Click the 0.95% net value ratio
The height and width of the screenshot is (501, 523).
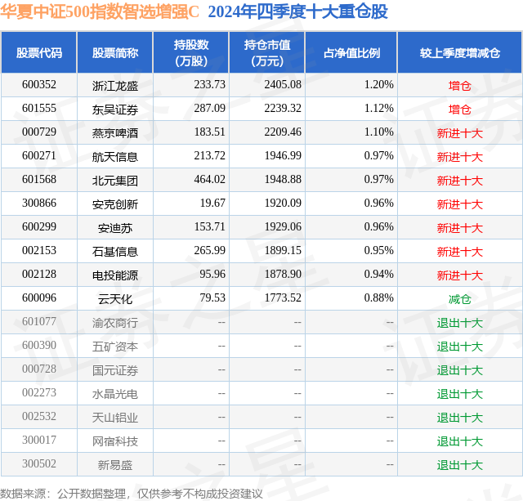pyautogui.click(x=379, y=250)
